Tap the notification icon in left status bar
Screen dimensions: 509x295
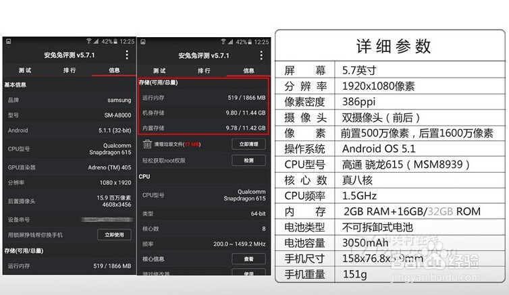[9, 41]
